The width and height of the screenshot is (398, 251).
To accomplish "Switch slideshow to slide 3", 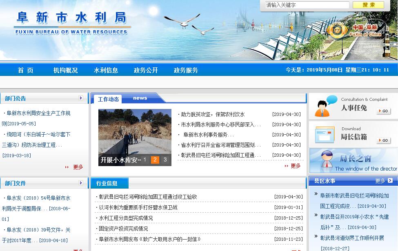I will [x=165, y=160].
